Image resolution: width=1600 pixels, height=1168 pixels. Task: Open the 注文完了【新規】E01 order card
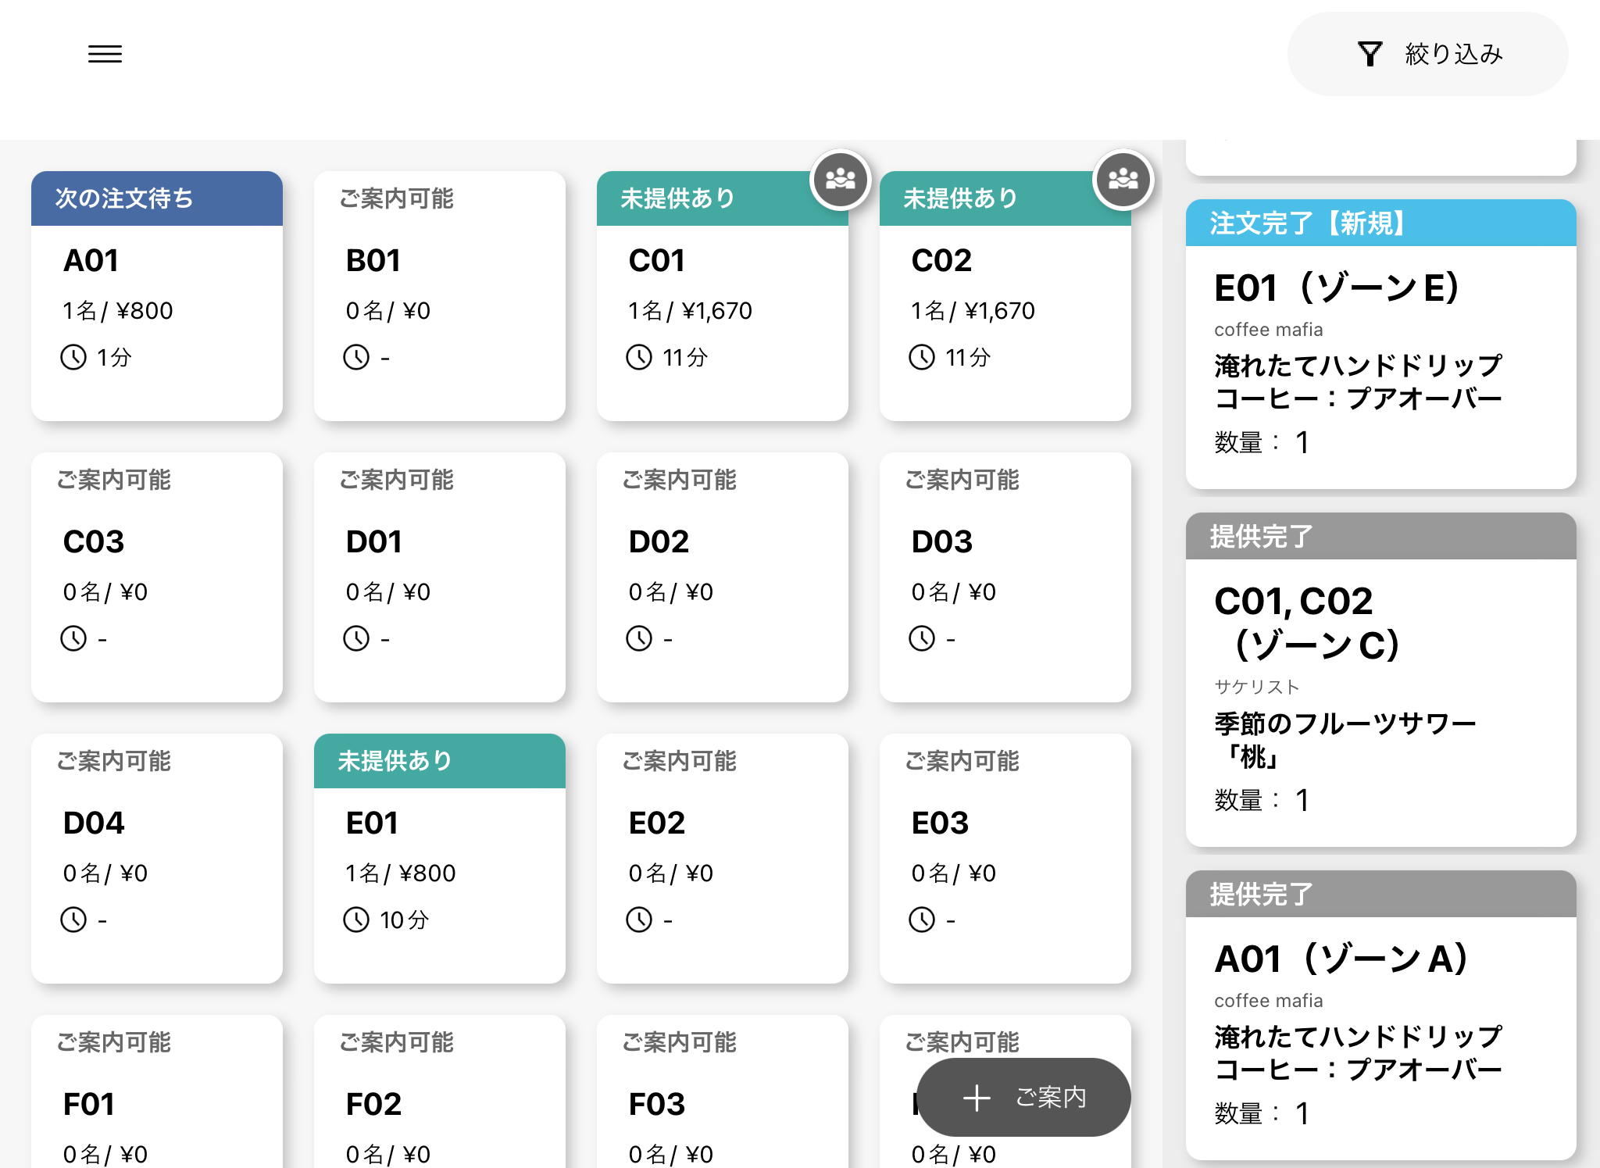[x=1380, y=345]
